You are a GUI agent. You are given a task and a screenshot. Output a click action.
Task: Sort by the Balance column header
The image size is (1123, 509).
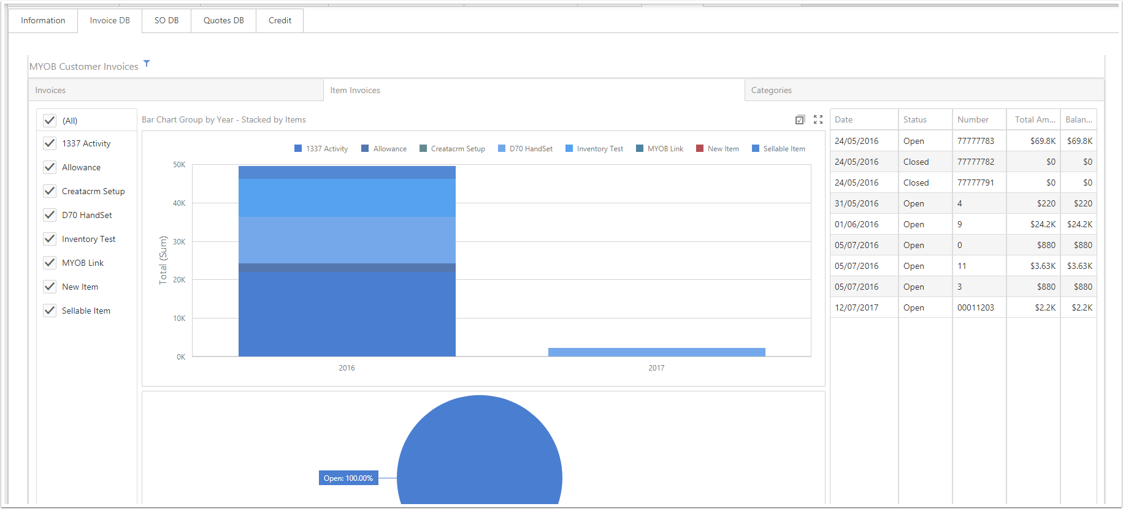pyautogui.click(x=1079, y=119)
